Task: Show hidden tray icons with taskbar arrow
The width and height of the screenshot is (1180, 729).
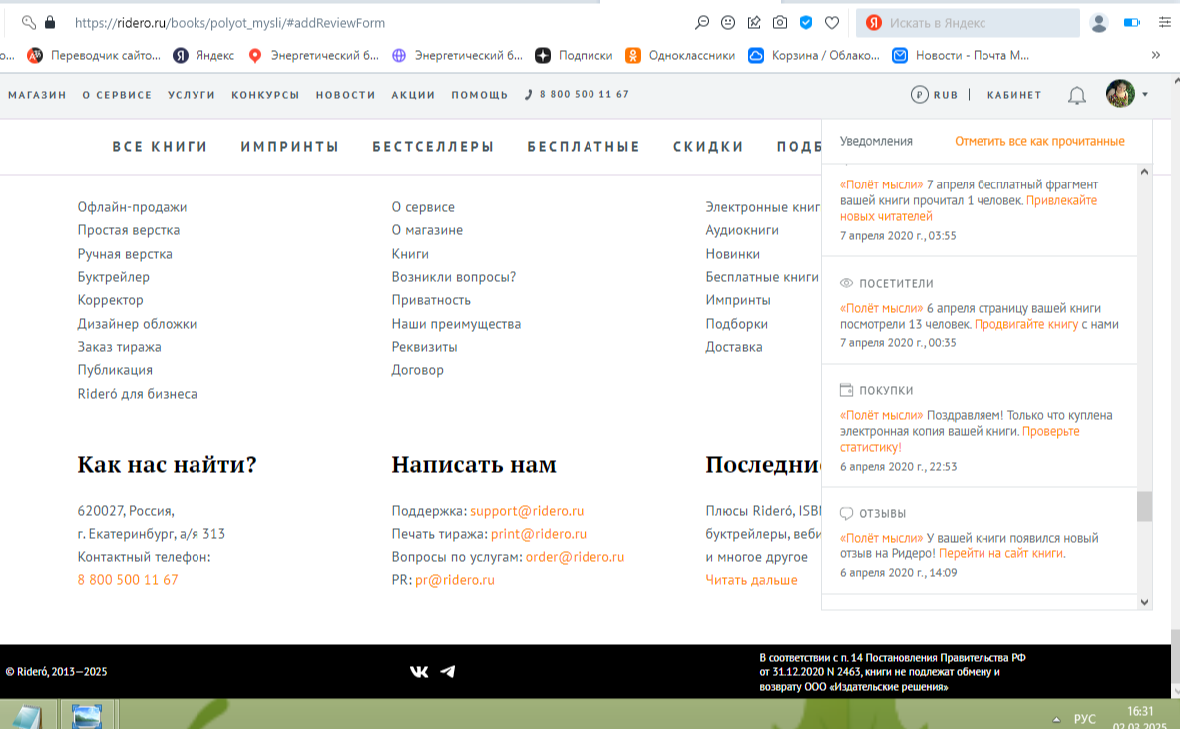Action: (1056, 719)
